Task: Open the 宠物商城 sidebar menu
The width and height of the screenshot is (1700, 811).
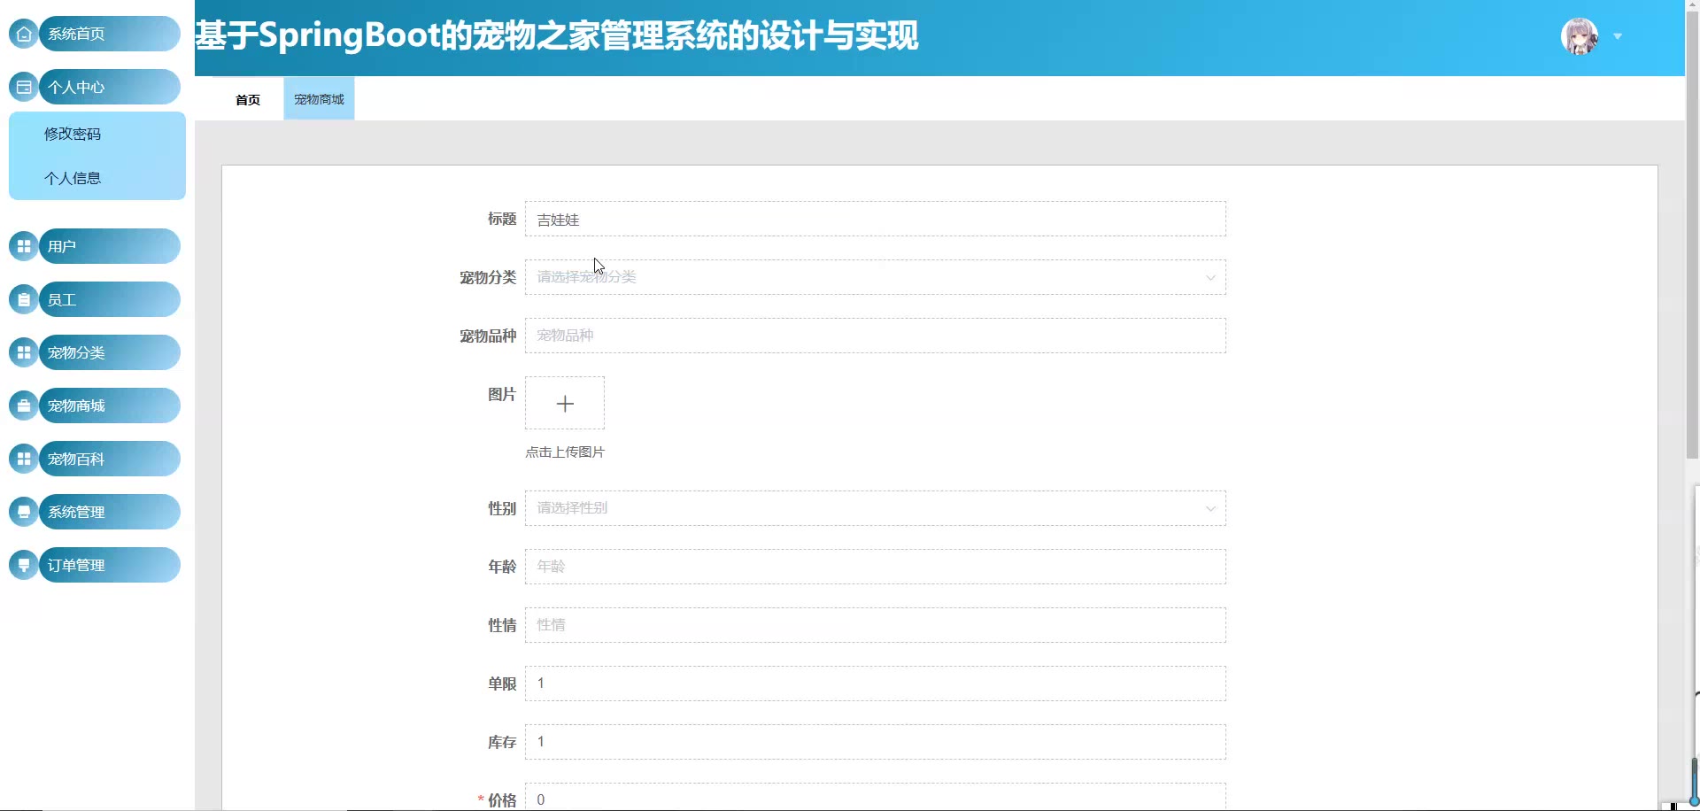Action: (x=110, y=405)
